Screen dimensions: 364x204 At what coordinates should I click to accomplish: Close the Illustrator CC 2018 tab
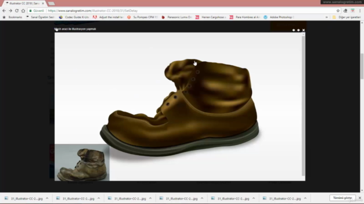(43, 3)
